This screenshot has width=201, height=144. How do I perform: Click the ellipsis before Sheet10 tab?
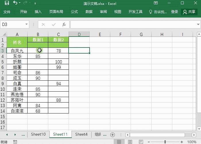23,135
